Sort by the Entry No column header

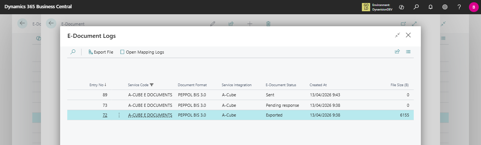click(x=98, y=85)
